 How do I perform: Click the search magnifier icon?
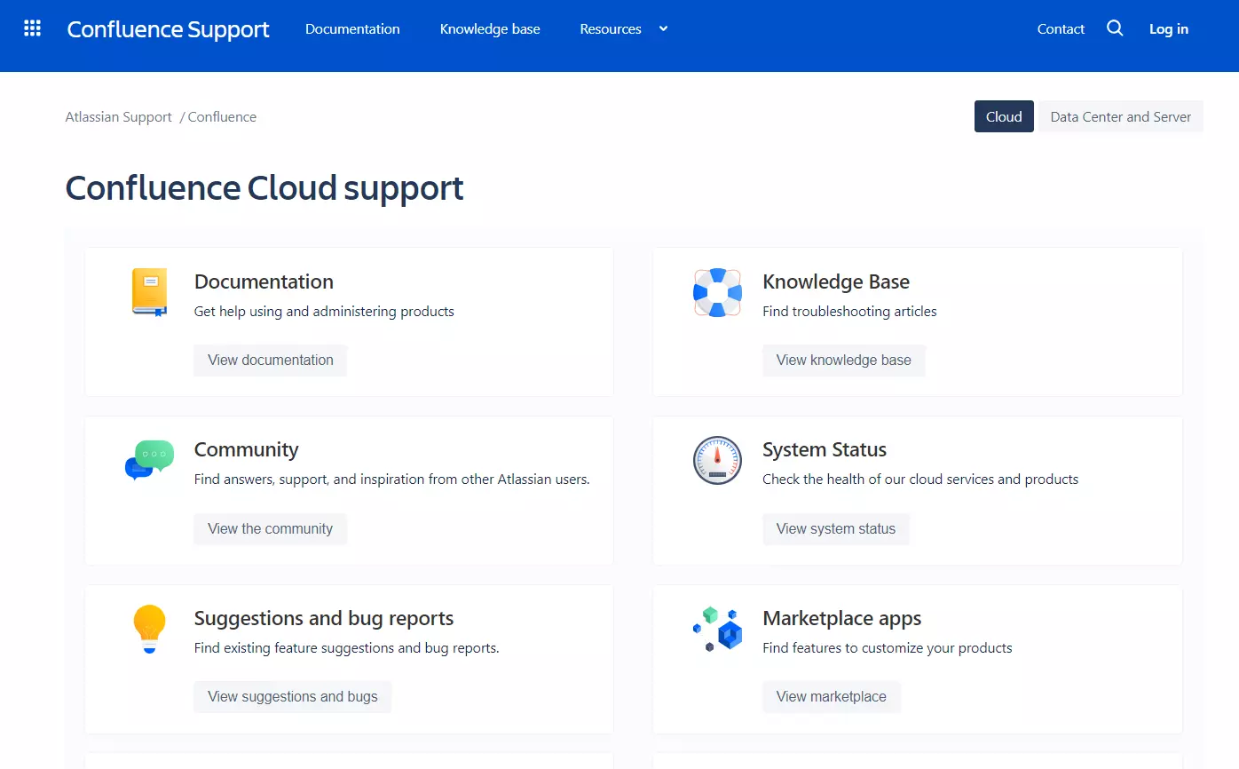pos(1115,28)
